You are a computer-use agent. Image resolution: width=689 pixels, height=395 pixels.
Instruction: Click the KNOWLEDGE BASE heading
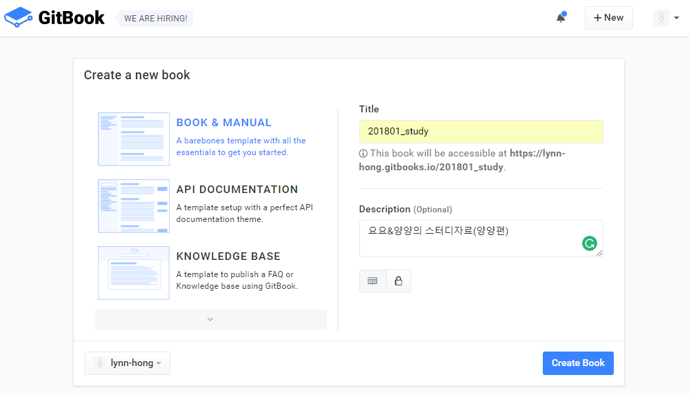tap(228, 256)
